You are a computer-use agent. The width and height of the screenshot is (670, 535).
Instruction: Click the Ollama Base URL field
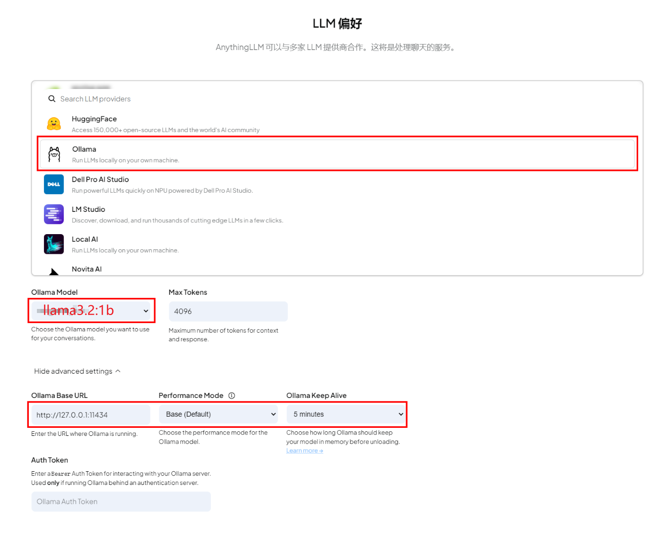coord(91,415)
